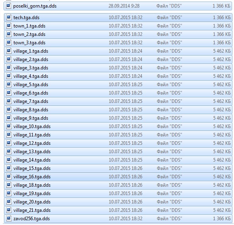Screen dimensions: 234x225
Task: Click the file name village_3.tga.dds
Action: (31, 68)
